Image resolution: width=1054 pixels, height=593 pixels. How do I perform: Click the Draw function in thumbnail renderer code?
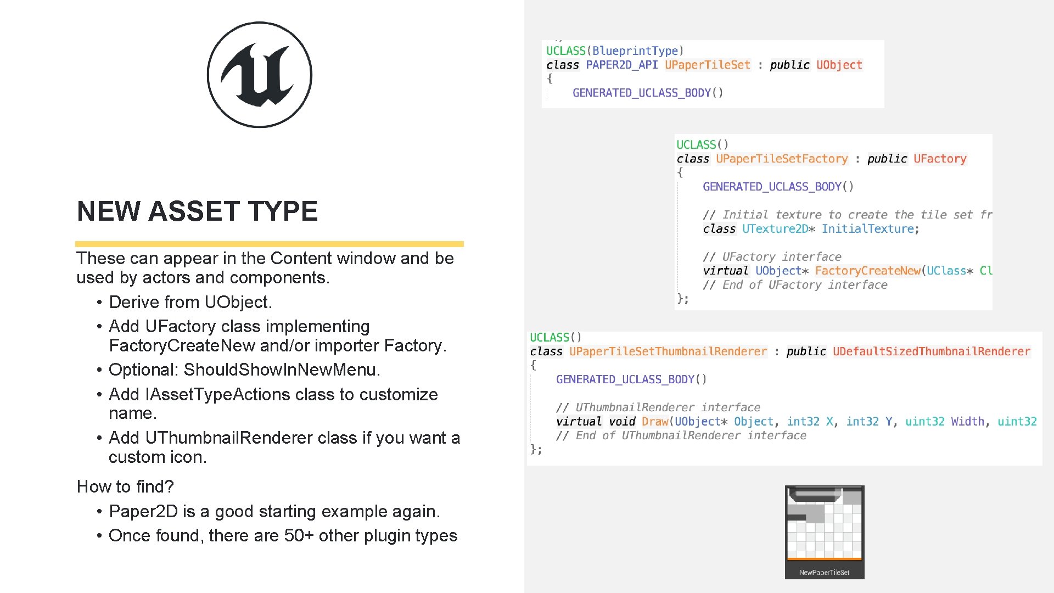point(654,422)
